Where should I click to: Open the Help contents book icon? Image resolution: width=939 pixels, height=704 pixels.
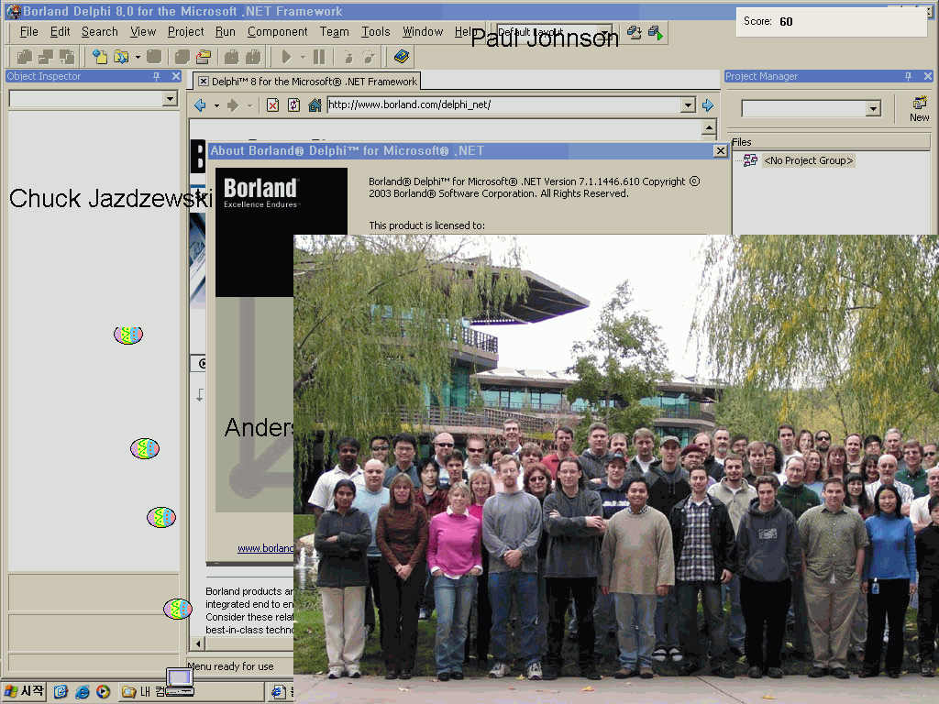[x=401, y=57]
